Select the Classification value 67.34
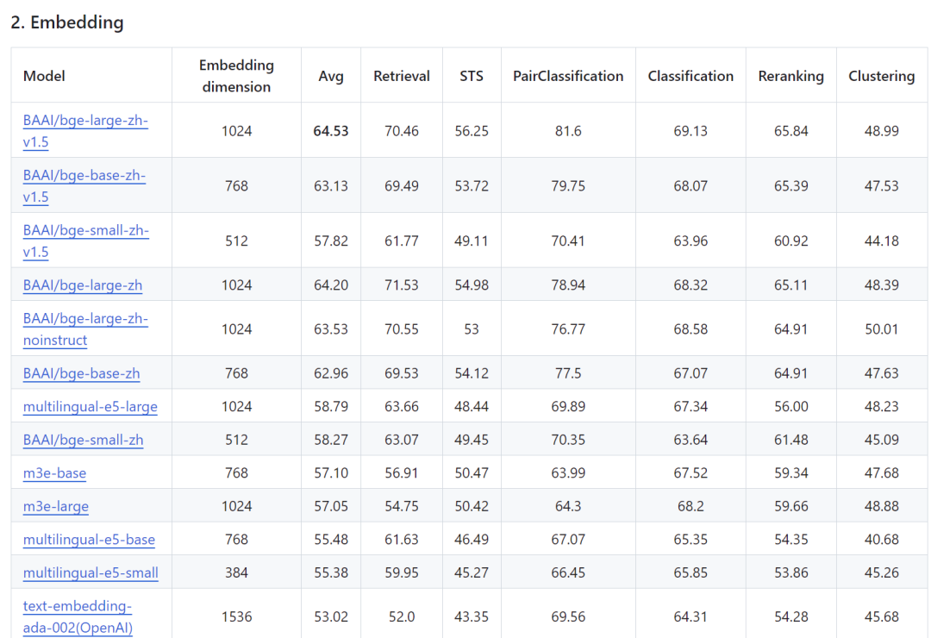The image size is (931, 638). coord(690,406)
